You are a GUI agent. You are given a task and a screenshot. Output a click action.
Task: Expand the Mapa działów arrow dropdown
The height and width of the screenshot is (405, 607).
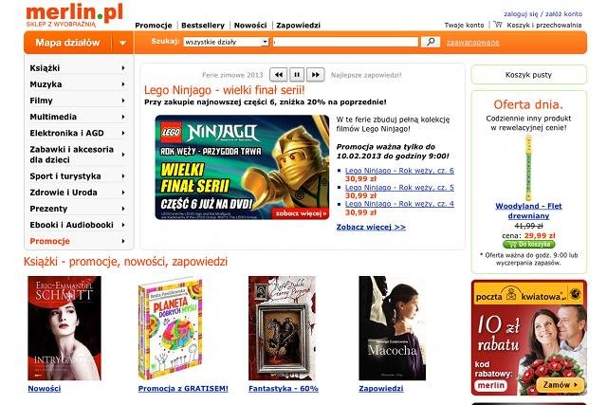tap(122, 43)
